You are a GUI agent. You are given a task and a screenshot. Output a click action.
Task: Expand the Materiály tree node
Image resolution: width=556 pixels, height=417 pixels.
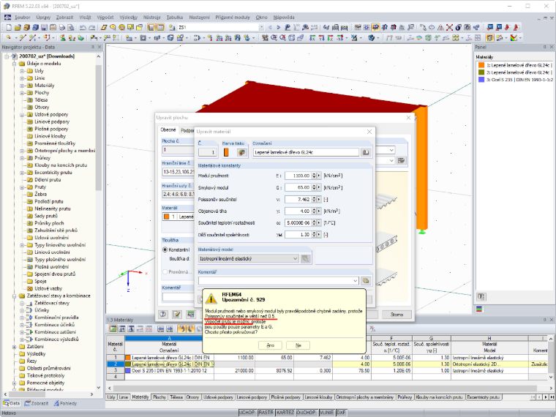[22, 86]
